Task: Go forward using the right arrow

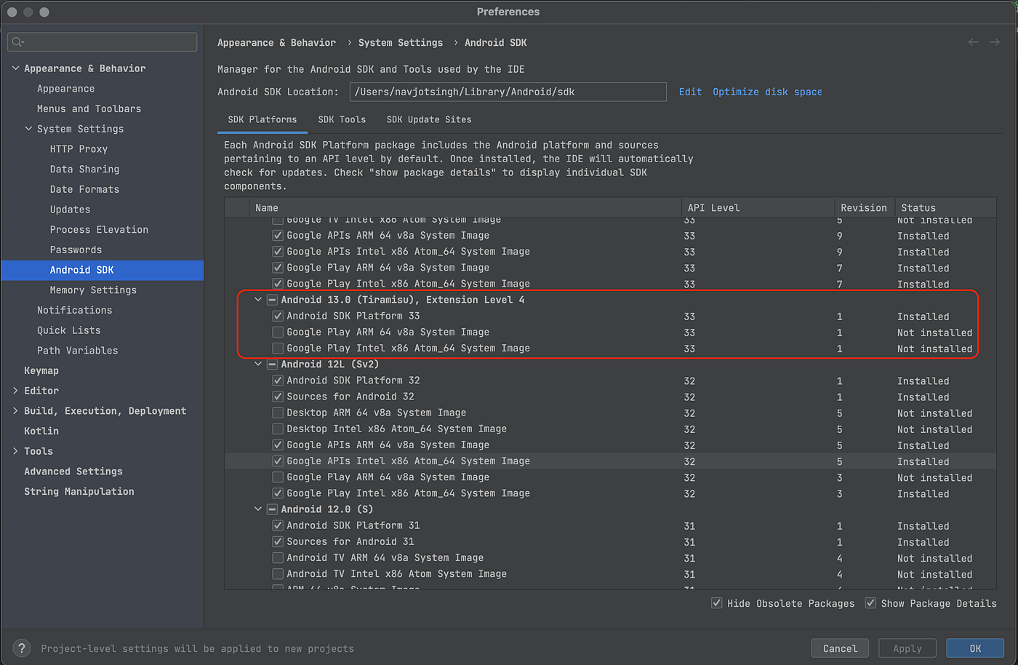Action: (x=995, y=42)
